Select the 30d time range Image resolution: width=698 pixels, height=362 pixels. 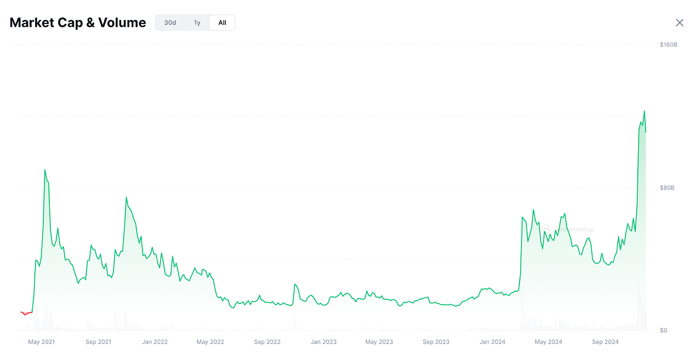(170, 22)
